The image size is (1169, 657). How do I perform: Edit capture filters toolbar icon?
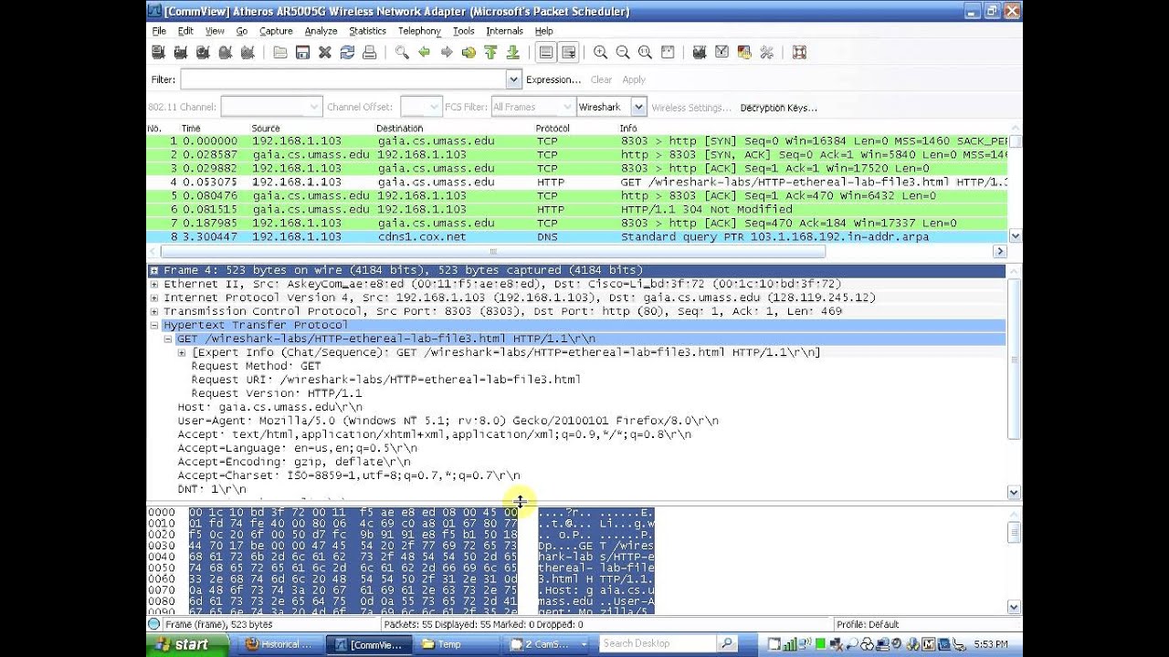tap(700, 53)
